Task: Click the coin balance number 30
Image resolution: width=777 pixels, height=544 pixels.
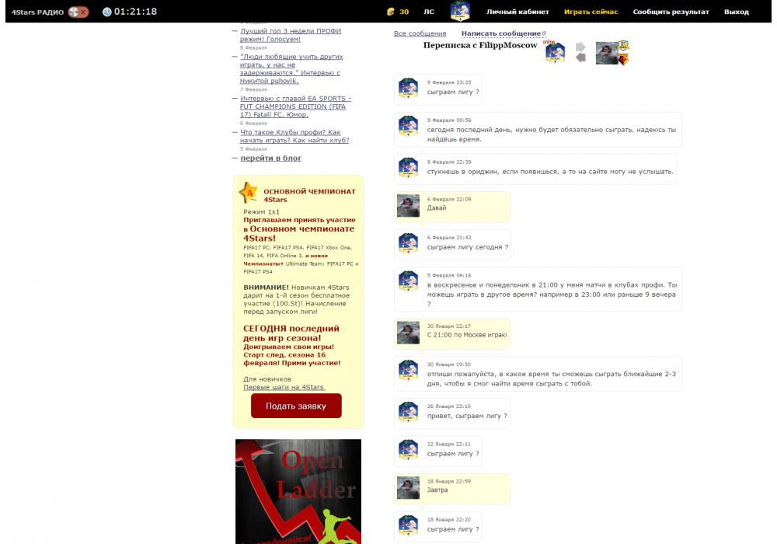Action: (x=404, y=12)
